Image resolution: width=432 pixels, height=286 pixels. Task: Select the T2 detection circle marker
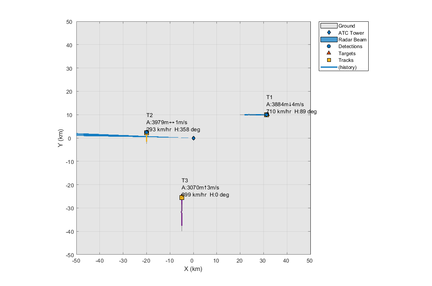click(146, 133)
